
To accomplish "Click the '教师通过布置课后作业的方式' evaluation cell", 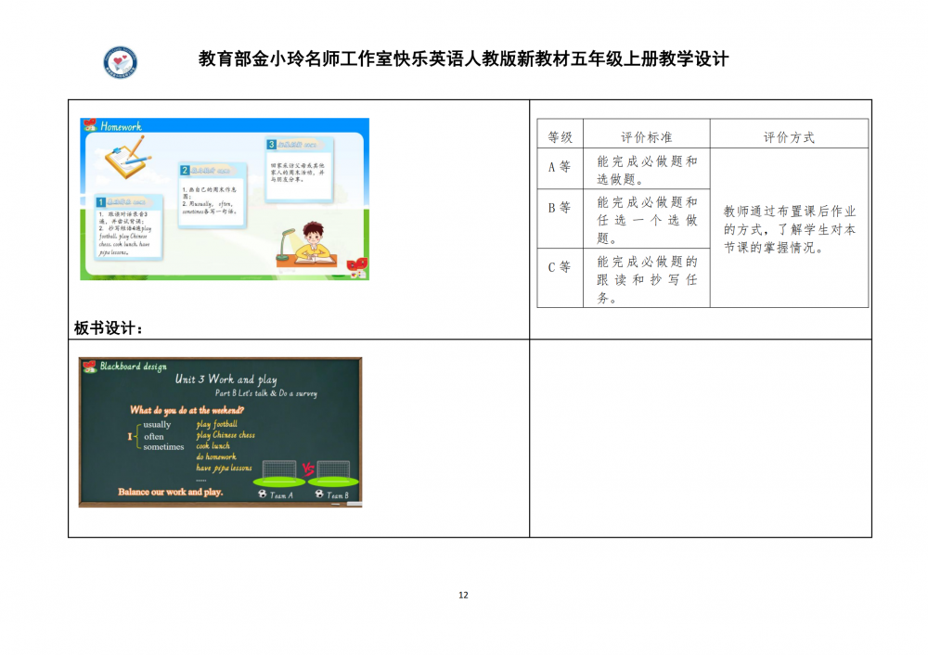I will point(789,228).
